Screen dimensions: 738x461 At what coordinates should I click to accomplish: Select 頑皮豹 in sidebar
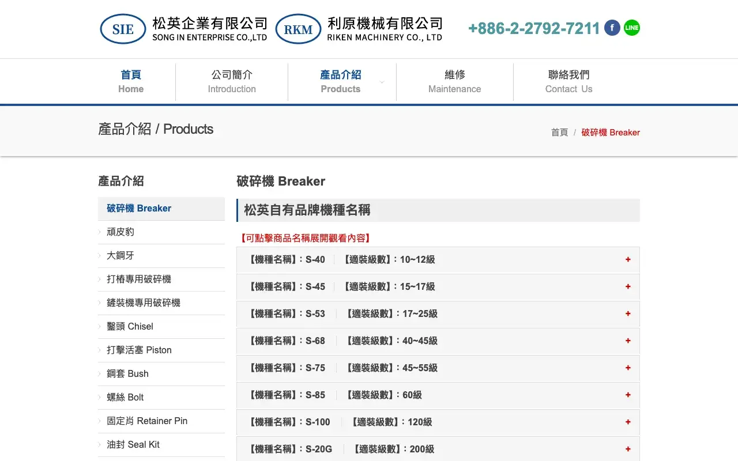coord(161,232)
